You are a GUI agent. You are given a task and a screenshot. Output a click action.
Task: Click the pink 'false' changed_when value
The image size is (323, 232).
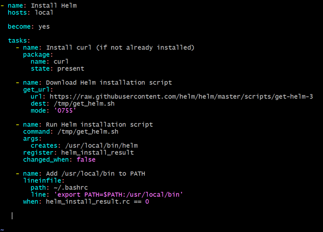86,160
